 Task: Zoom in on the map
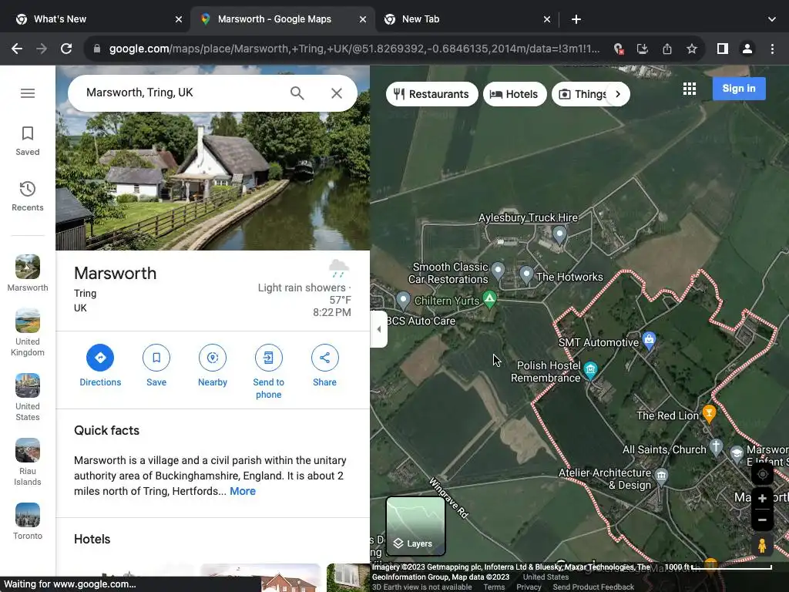(762, 499)
